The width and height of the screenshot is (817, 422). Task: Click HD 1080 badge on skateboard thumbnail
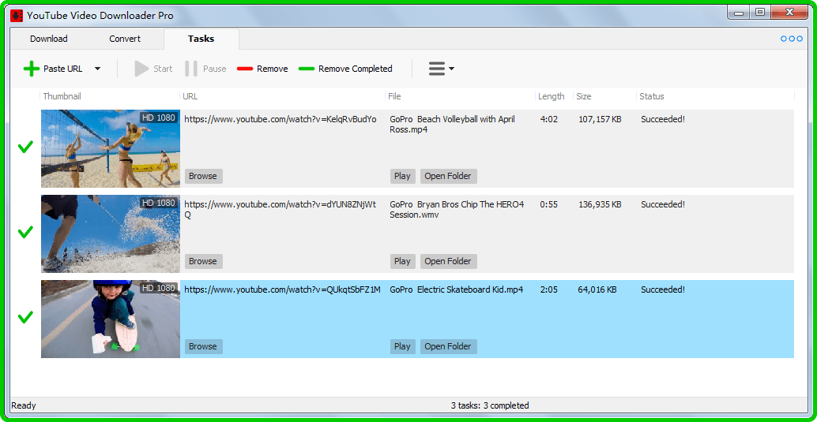159,288
